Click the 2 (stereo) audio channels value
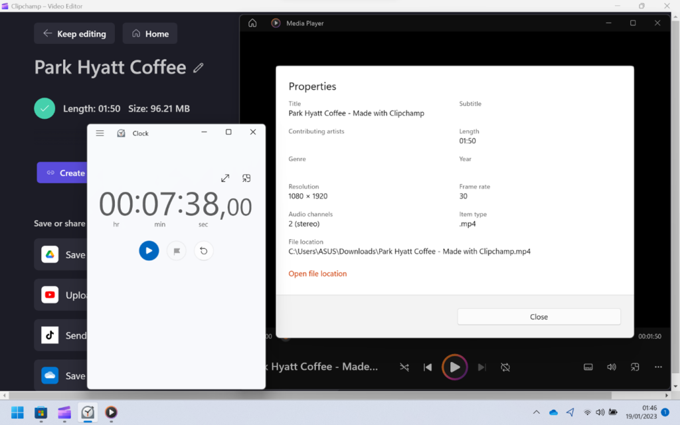 click(x=304, y=224)
